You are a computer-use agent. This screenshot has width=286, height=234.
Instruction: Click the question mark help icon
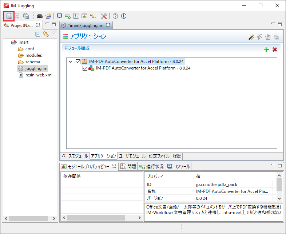coord(115,16)
